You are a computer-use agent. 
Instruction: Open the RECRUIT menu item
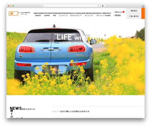click(108, 14)
